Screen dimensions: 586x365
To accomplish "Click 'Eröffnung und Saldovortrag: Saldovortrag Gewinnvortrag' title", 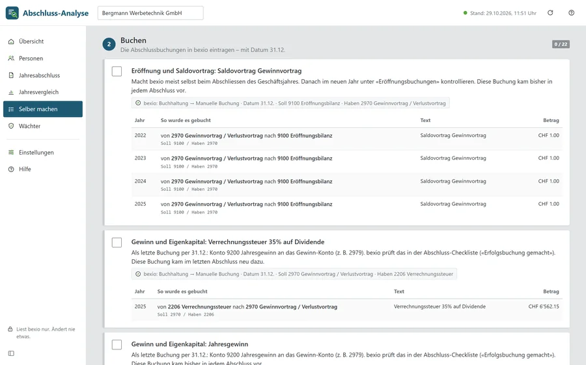I will tap(216, 71).
